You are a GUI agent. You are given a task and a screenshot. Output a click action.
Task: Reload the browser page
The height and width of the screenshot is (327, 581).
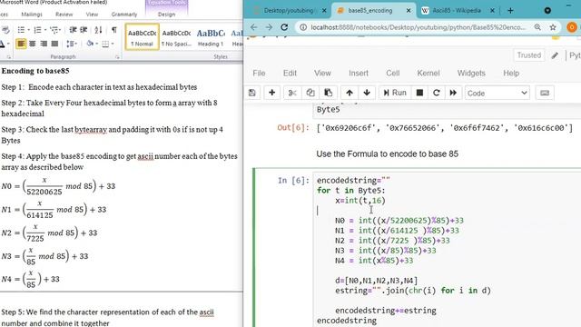pos(284,27)
